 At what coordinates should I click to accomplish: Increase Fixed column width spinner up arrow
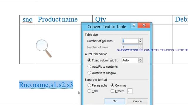[140, 59]
